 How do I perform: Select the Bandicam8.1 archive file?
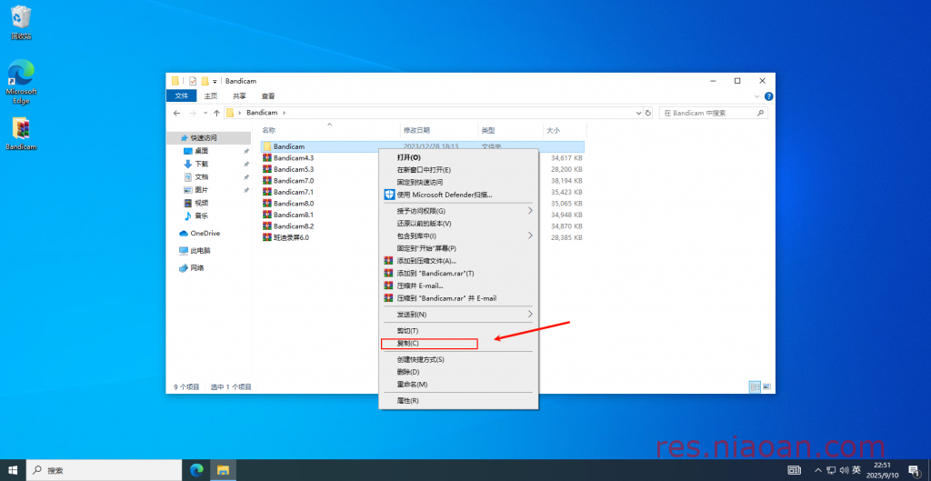[294, 215]
